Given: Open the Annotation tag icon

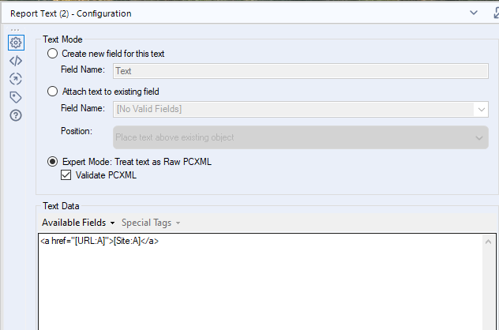Looking at the screenshot, I should click(x=16, y=97).
